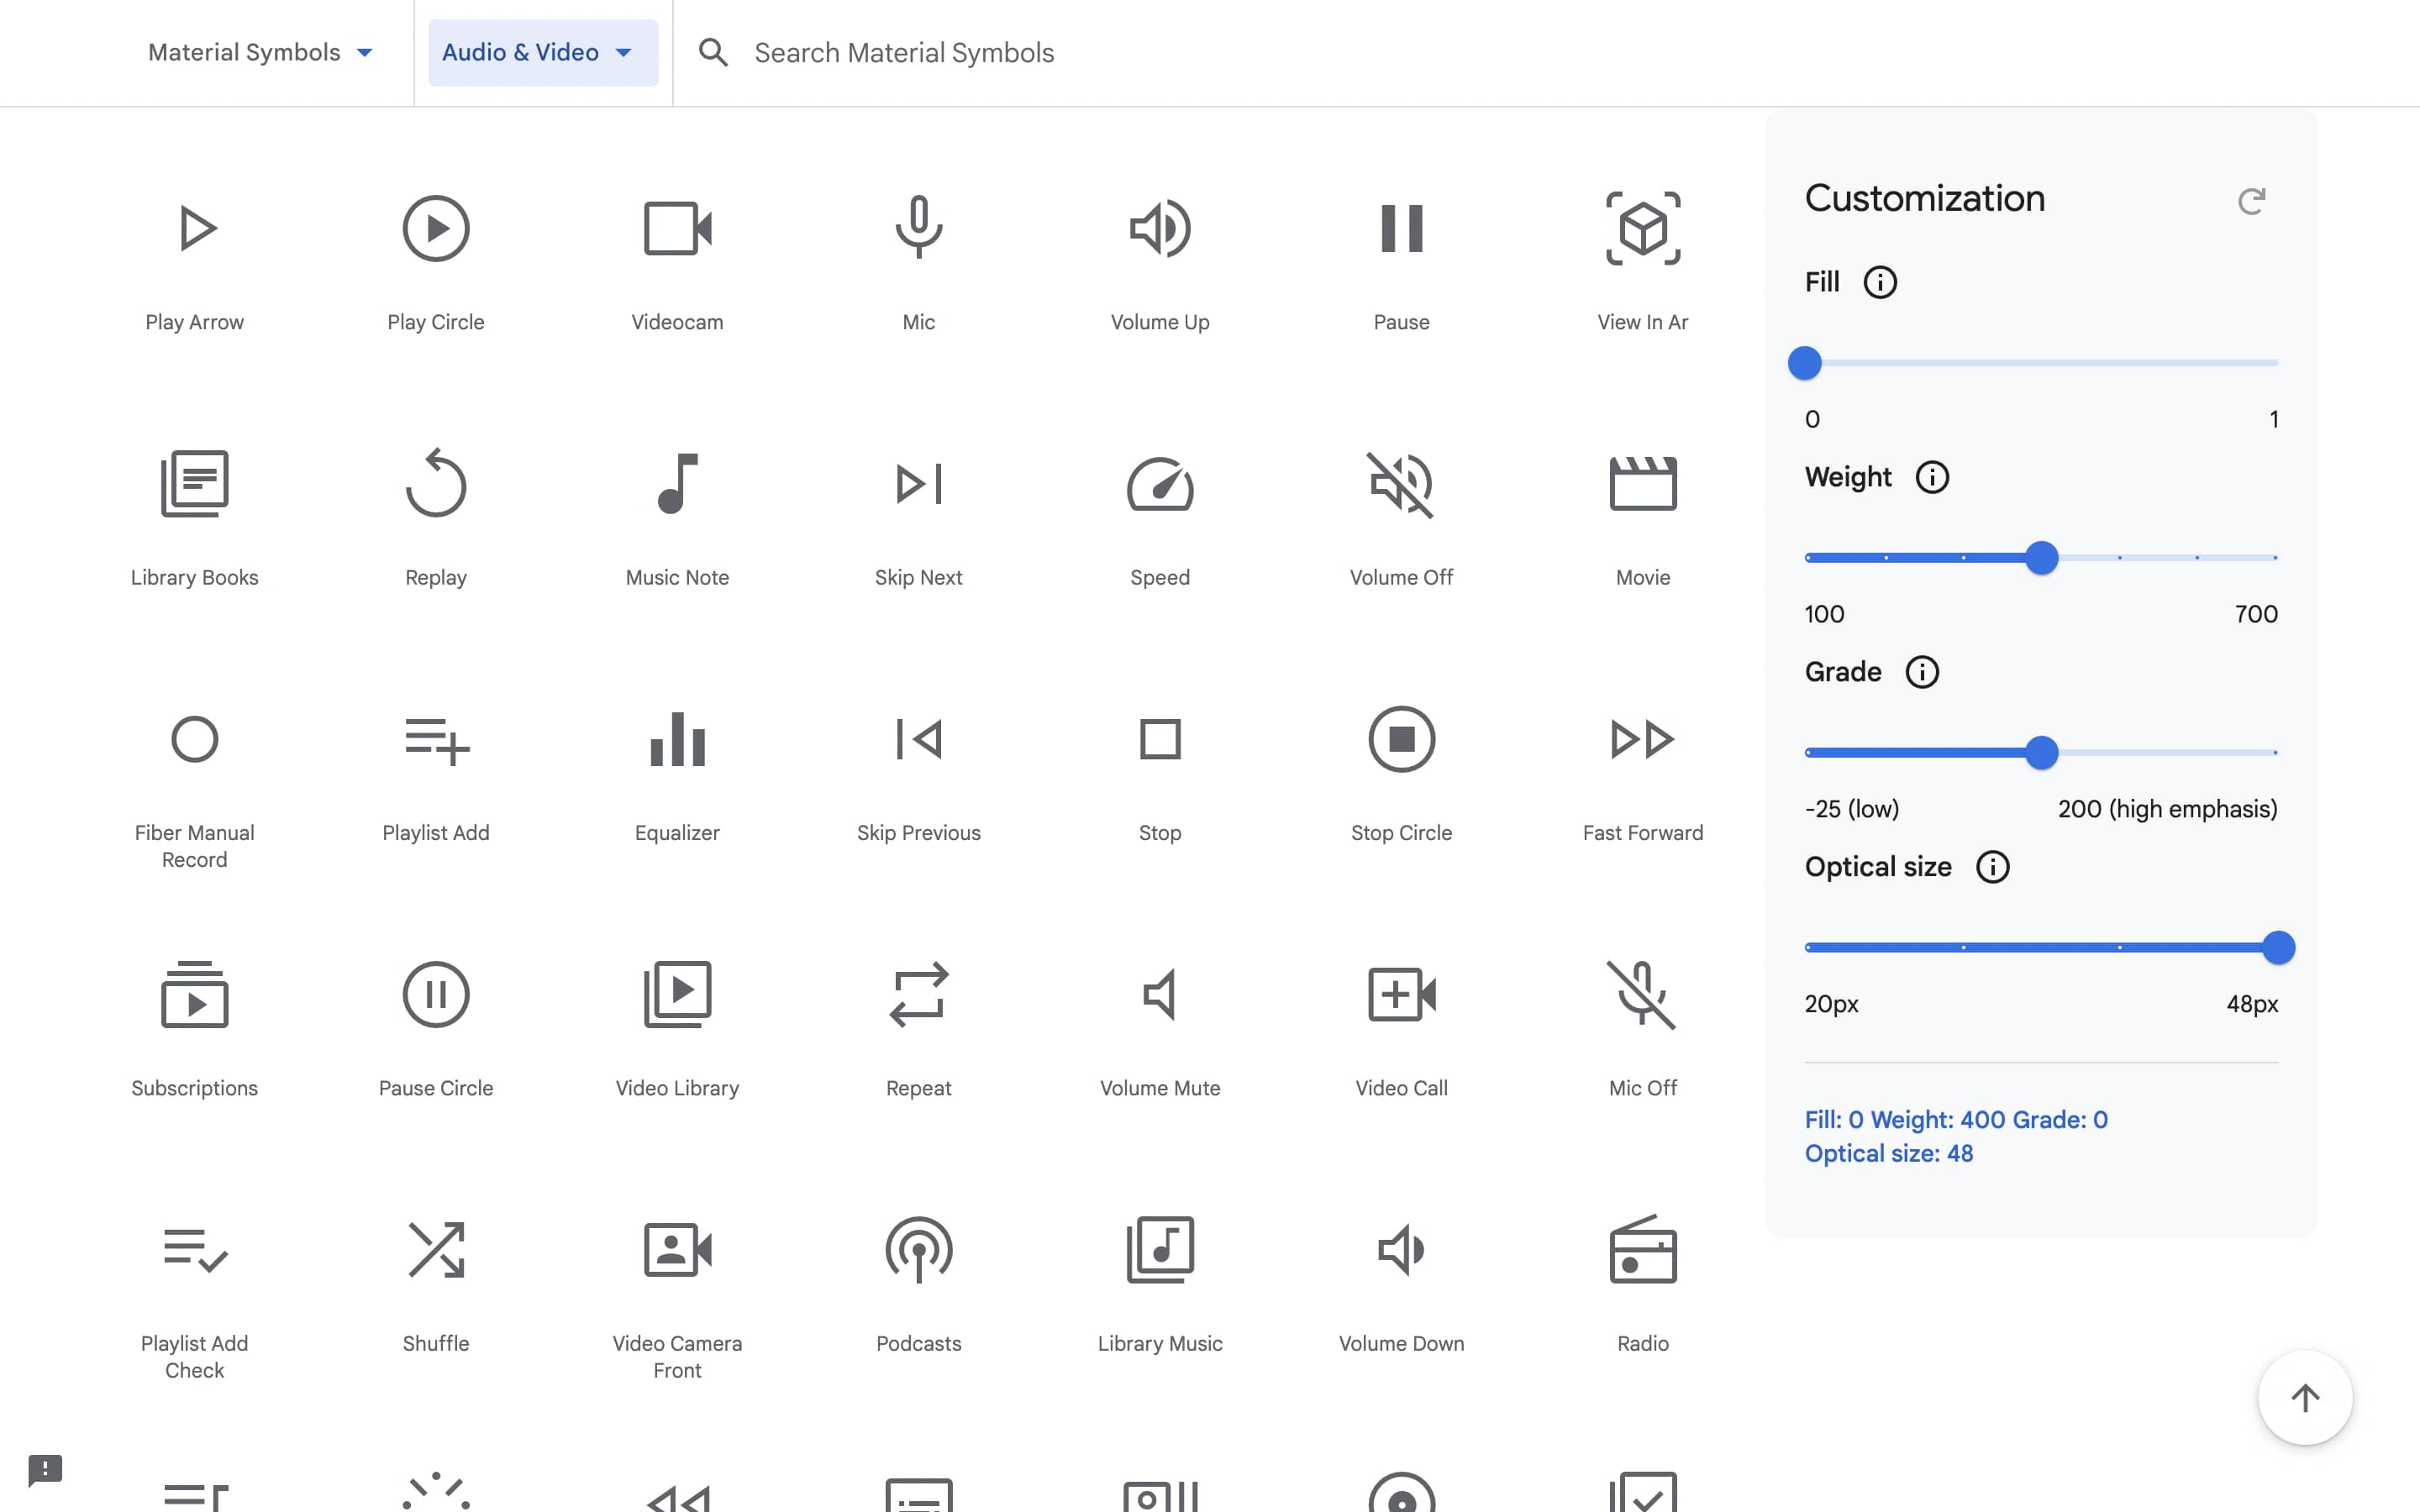Click the Customization reset button

click(x=2253, y=200)
